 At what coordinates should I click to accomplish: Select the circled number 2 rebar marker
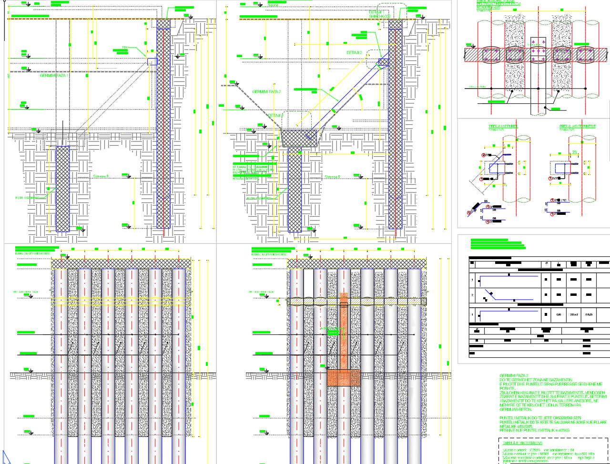tap(484, 155)
